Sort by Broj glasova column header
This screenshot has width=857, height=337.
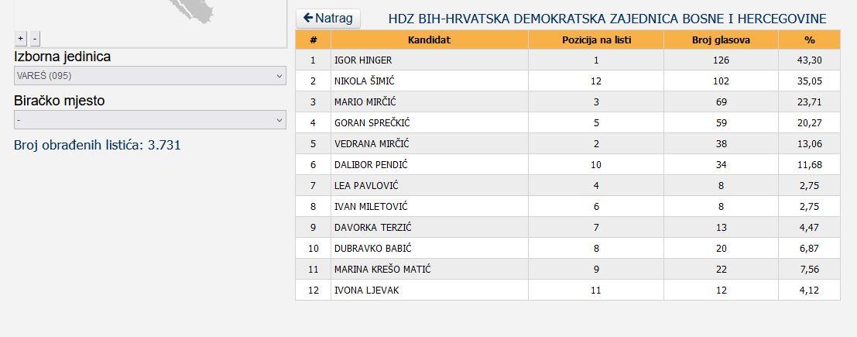(x=721, y=40)
